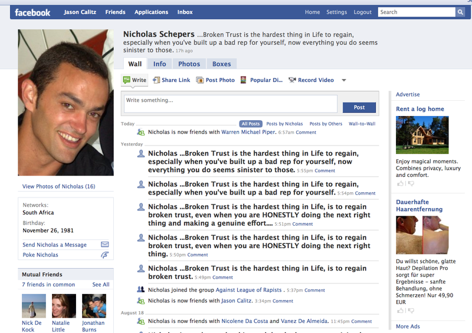Thumbs down the Dauerhafte Haarentfernung ad

[x=411, y=311]
